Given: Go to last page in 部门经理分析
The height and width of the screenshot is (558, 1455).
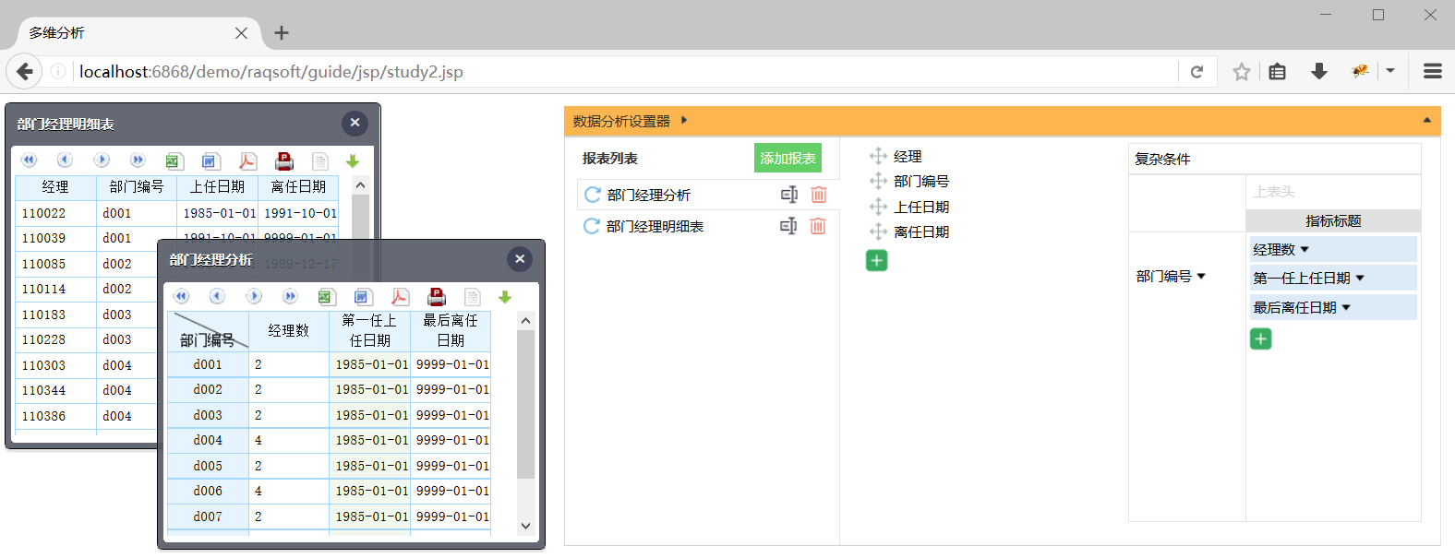Looking at the screenshot, I should click(x=290, y=296).
